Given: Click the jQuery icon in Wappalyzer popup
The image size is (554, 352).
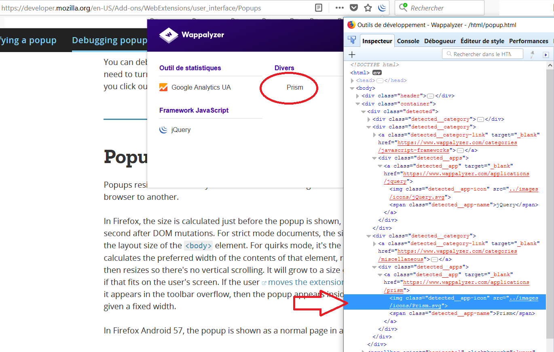Looking at the screenshot, I should [x=163, y=130].
